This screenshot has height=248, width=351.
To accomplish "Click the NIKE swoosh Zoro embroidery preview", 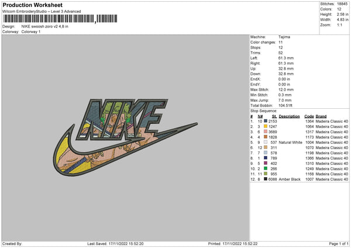I will coord(125,137).
